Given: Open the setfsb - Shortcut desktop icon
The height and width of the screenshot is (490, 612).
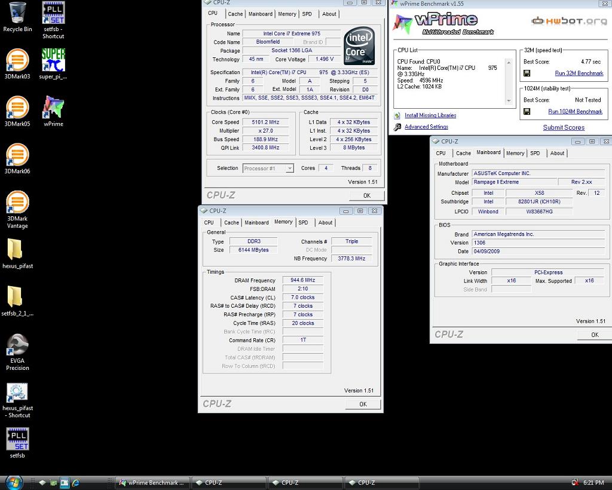Looking at the screenshot, I should click(53, 20).
